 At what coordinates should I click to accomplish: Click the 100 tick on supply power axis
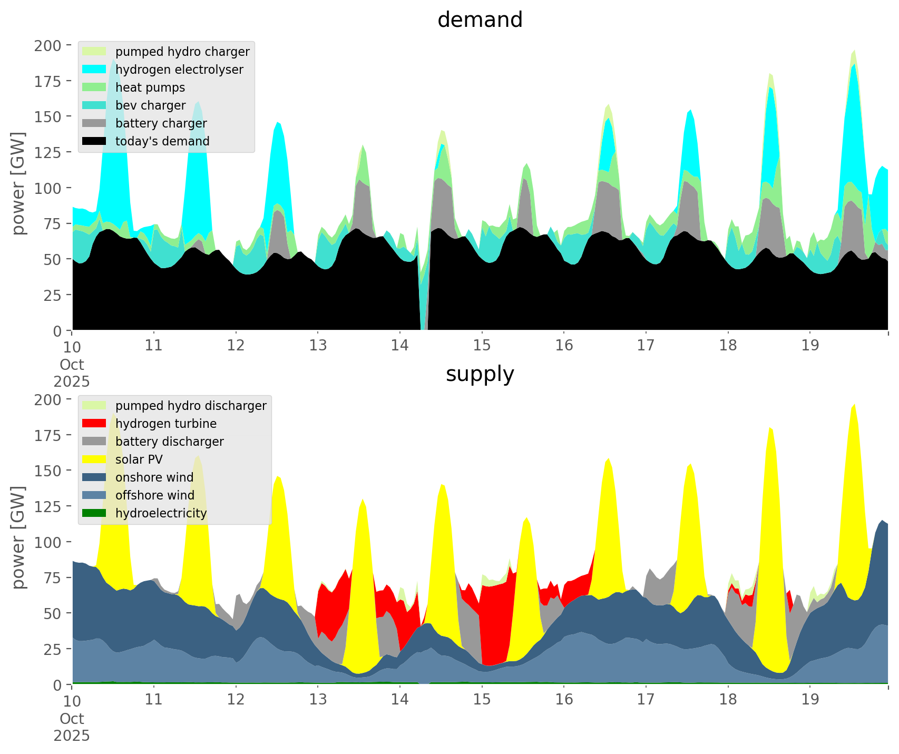48,542
